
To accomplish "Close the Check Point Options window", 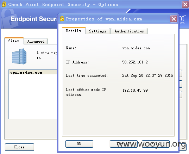I will point(185,5).
